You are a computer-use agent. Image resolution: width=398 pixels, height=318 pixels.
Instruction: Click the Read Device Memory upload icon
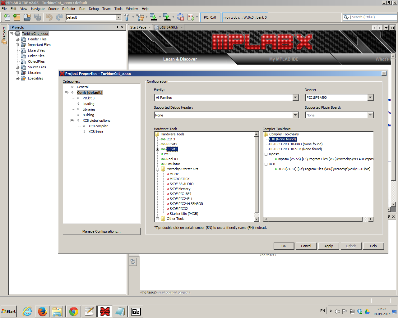tap(167, 17)
